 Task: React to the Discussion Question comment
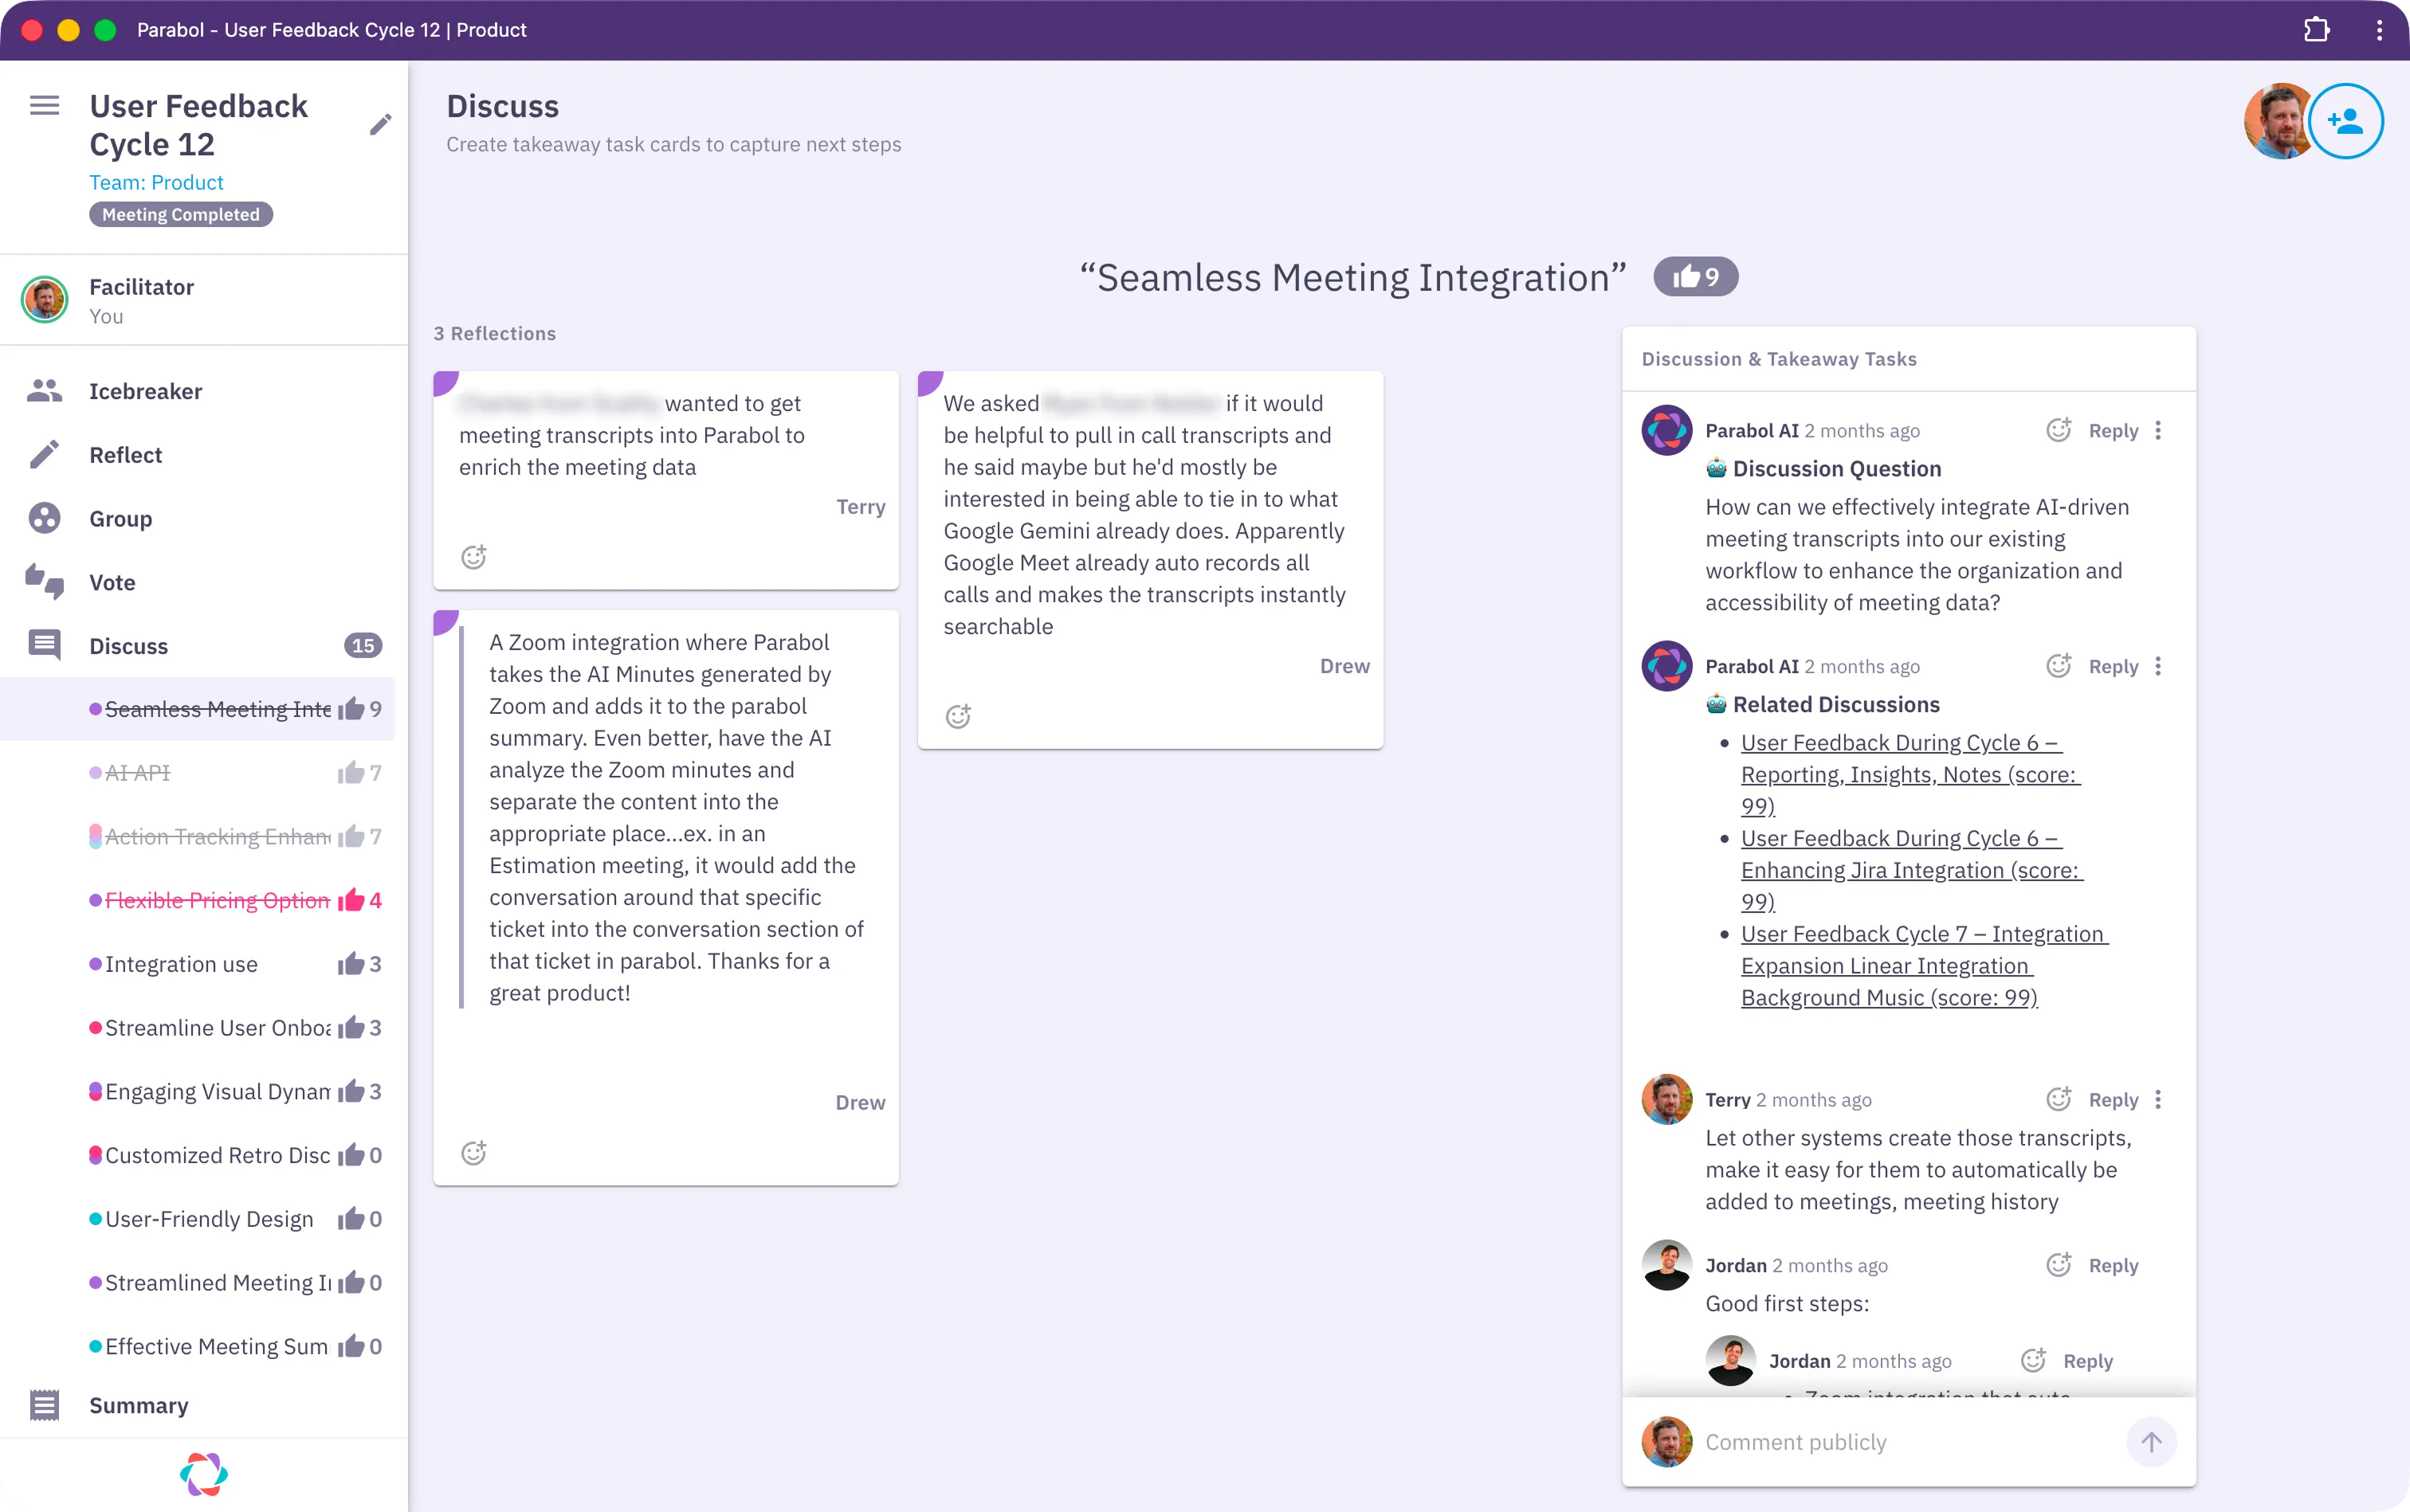tap(2059, 430)
